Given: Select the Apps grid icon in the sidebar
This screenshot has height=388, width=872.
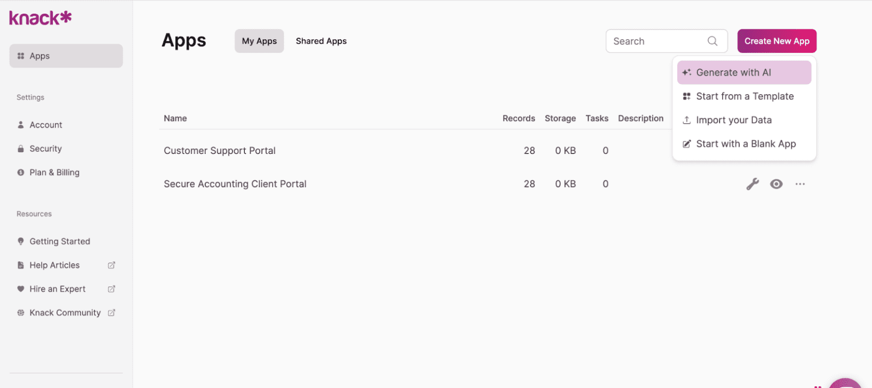Looking at the screenshot, I should [21, 56].
